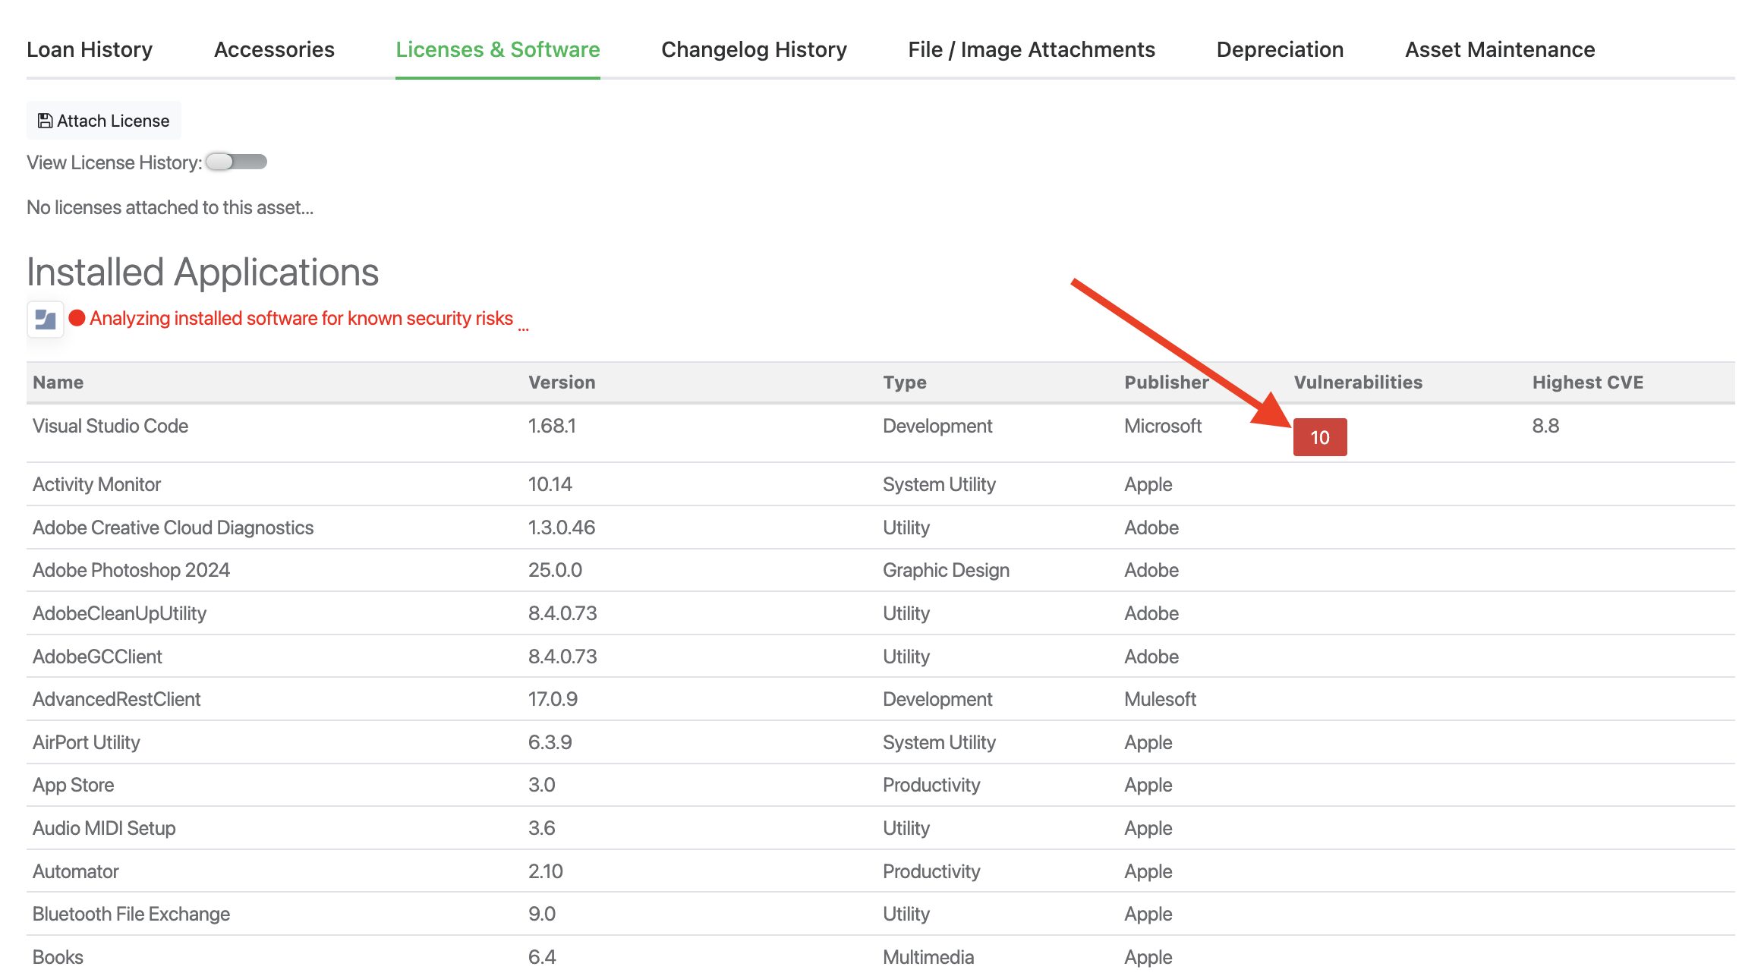Click the save icon in Attach License

coord(45,121)
